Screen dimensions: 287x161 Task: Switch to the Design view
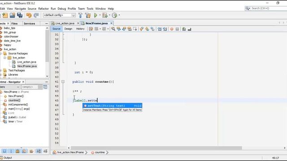(68, 29)
